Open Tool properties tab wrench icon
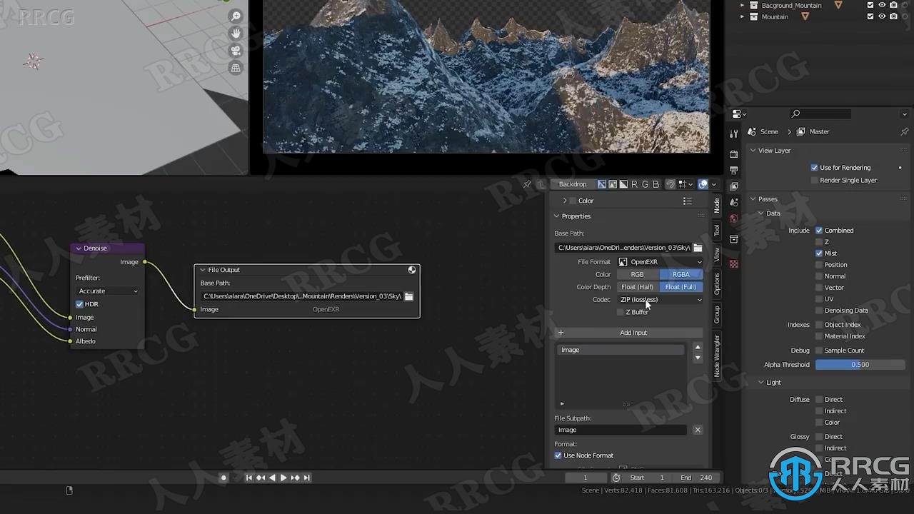Viewport: 914px width, 514px height. (733, 133)
